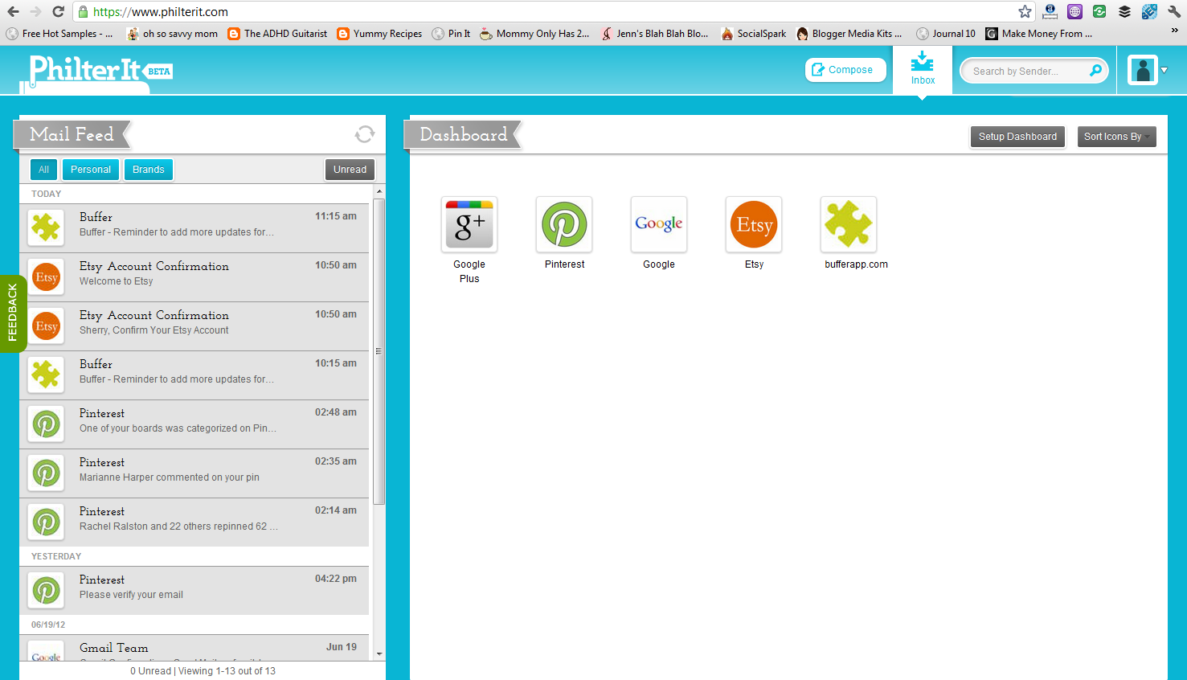This screenshot has height=680, width=1187.
Task: Click the search magnifier icon
Action: point(1095,71)
